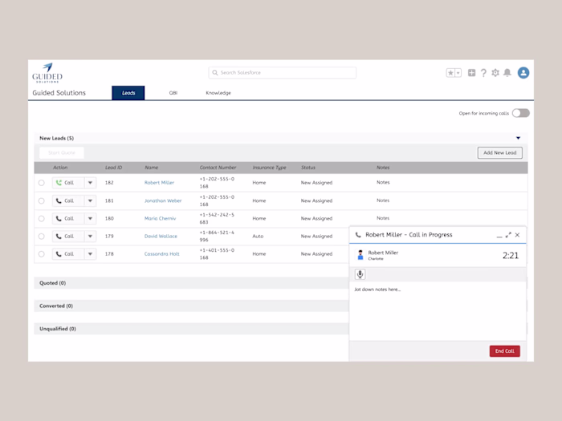The image size is (562, 421).
Task: Click Robert Miller contact avatar in call panel
Action: pos(360,255)
